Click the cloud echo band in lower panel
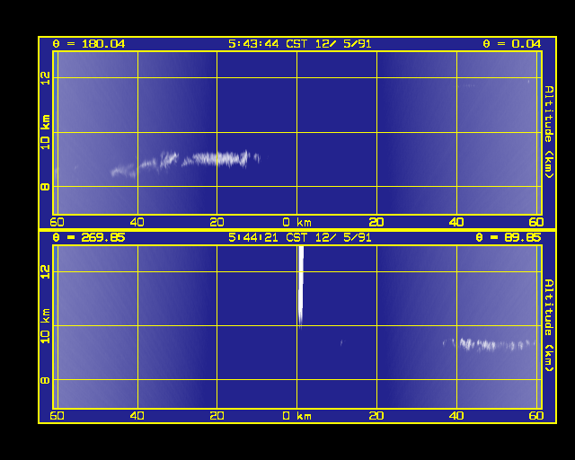The width and height of the screenshot is (575, 460). point(489,345)
